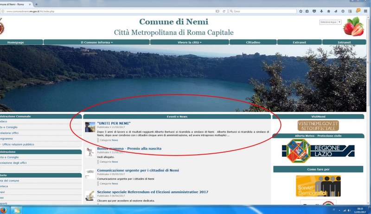Screen dimensions: 371x214
Task: Click News category under Comunicazione urgente
Action: point(115,183)
